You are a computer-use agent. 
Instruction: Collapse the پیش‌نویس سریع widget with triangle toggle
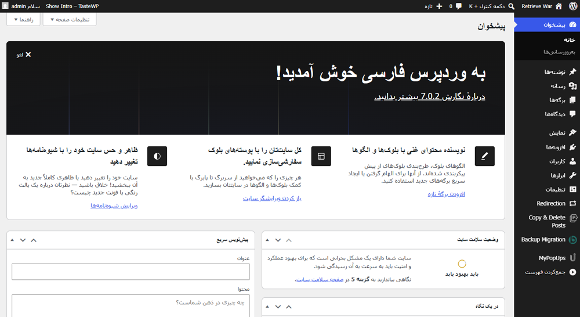tap(12, 240)
